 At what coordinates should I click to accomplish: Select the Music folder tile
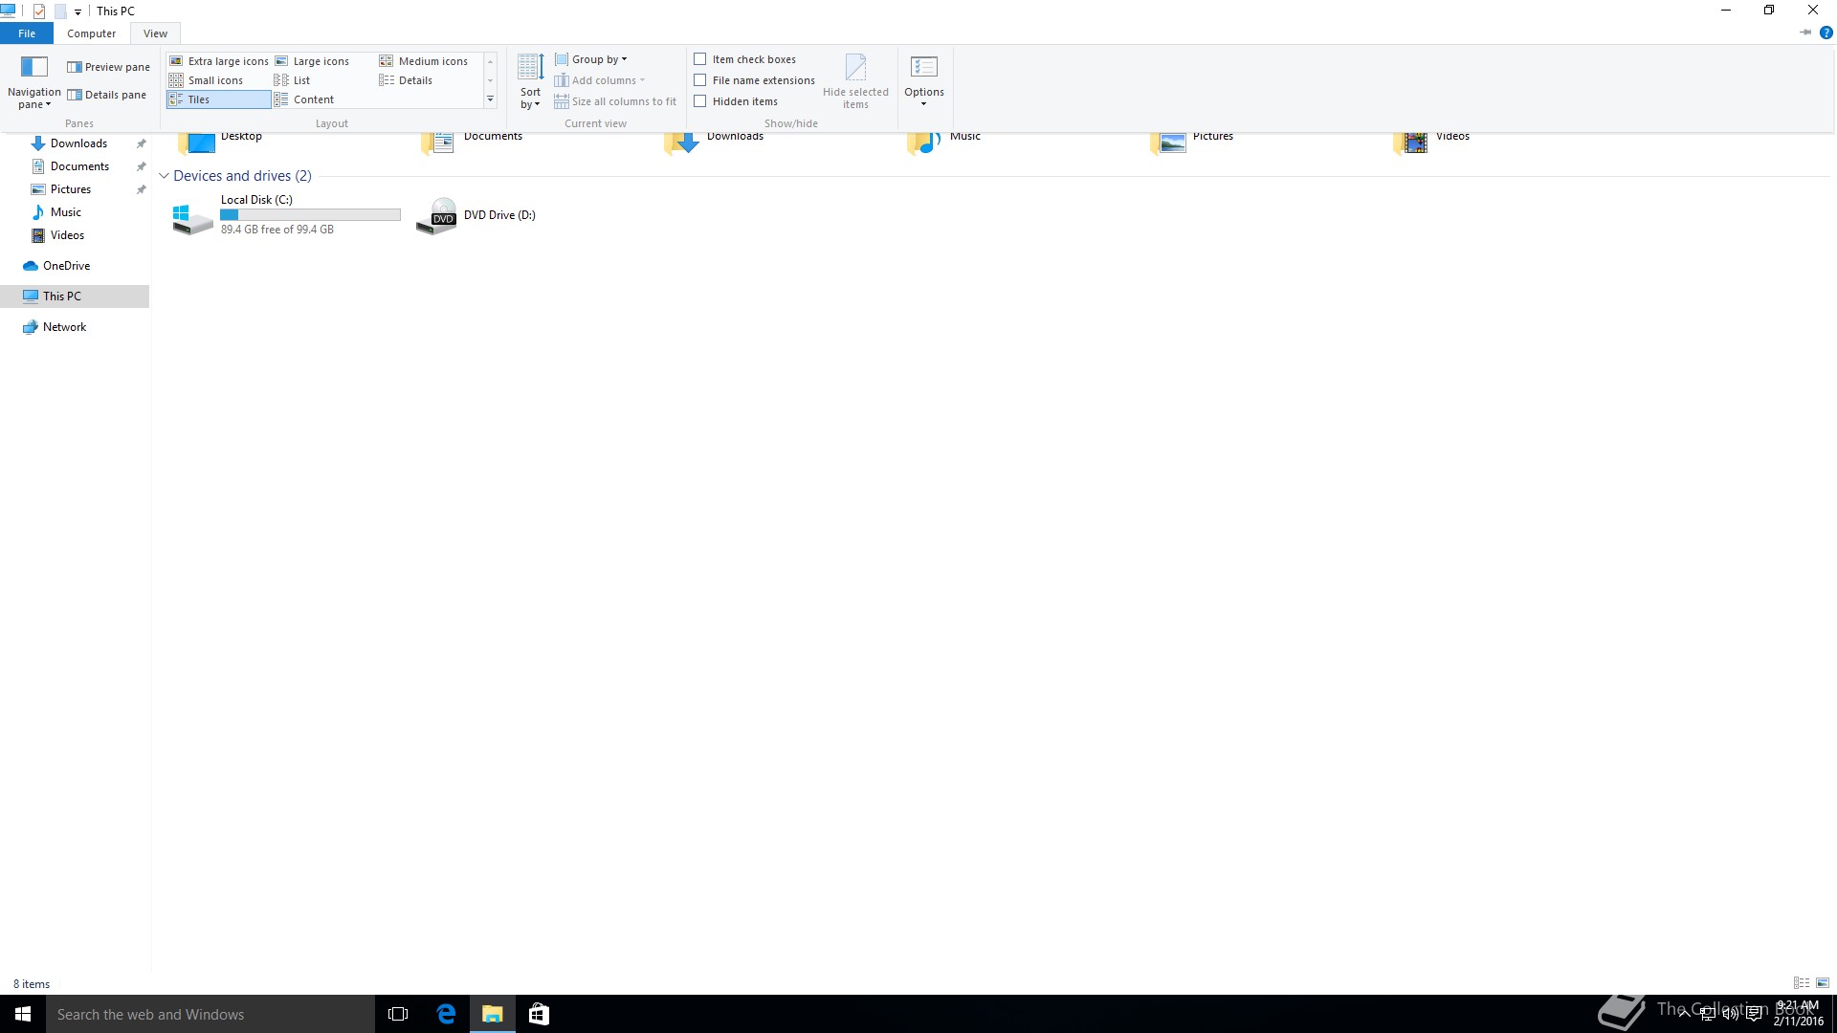pos(943,142)
